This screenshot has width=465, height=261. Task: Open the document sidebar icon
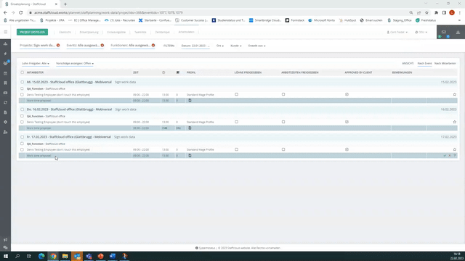5,112
